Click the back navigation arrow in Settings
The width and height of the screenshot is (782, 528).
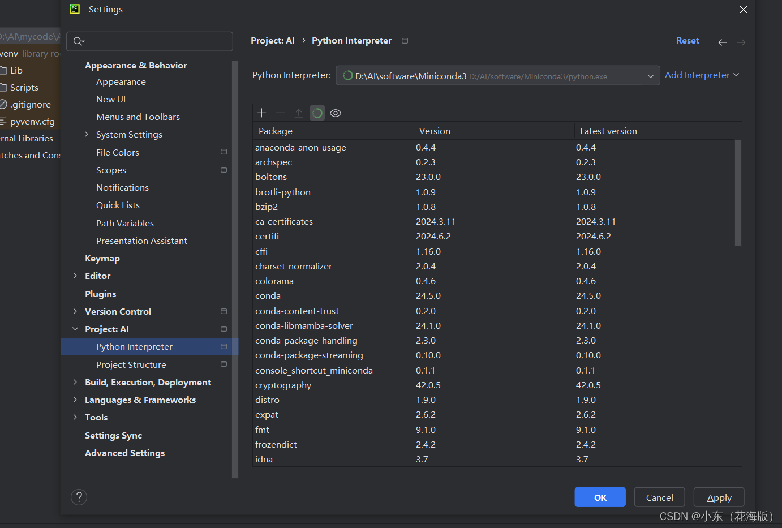tap(723, 42)
